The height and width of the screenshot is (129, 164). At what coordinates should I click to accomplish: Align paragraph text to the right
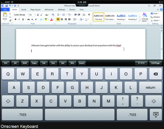tap(66, 19)
